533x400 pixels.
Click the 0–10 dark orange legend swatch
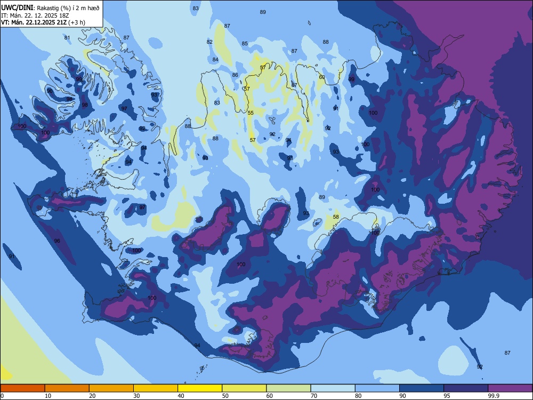pos(22,388)
